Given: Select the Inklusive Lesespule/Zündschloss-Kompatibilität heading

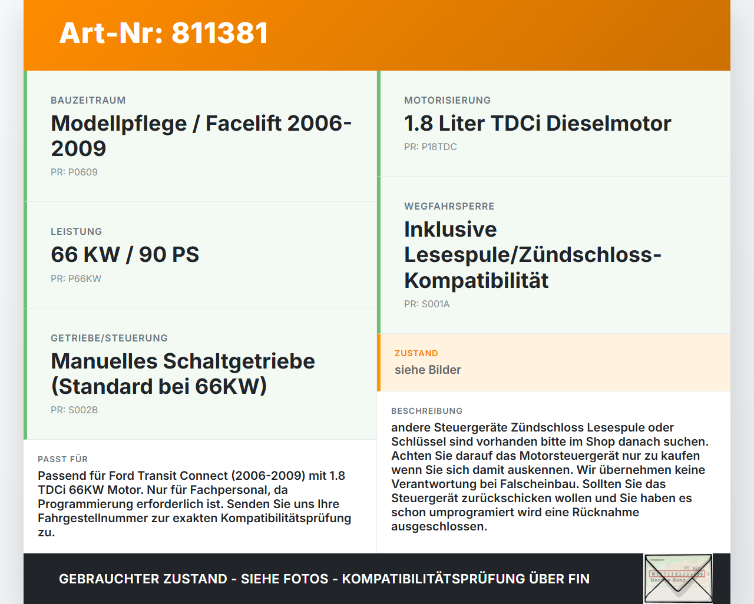Looking at the screenshot, I should tap(533, 254).
